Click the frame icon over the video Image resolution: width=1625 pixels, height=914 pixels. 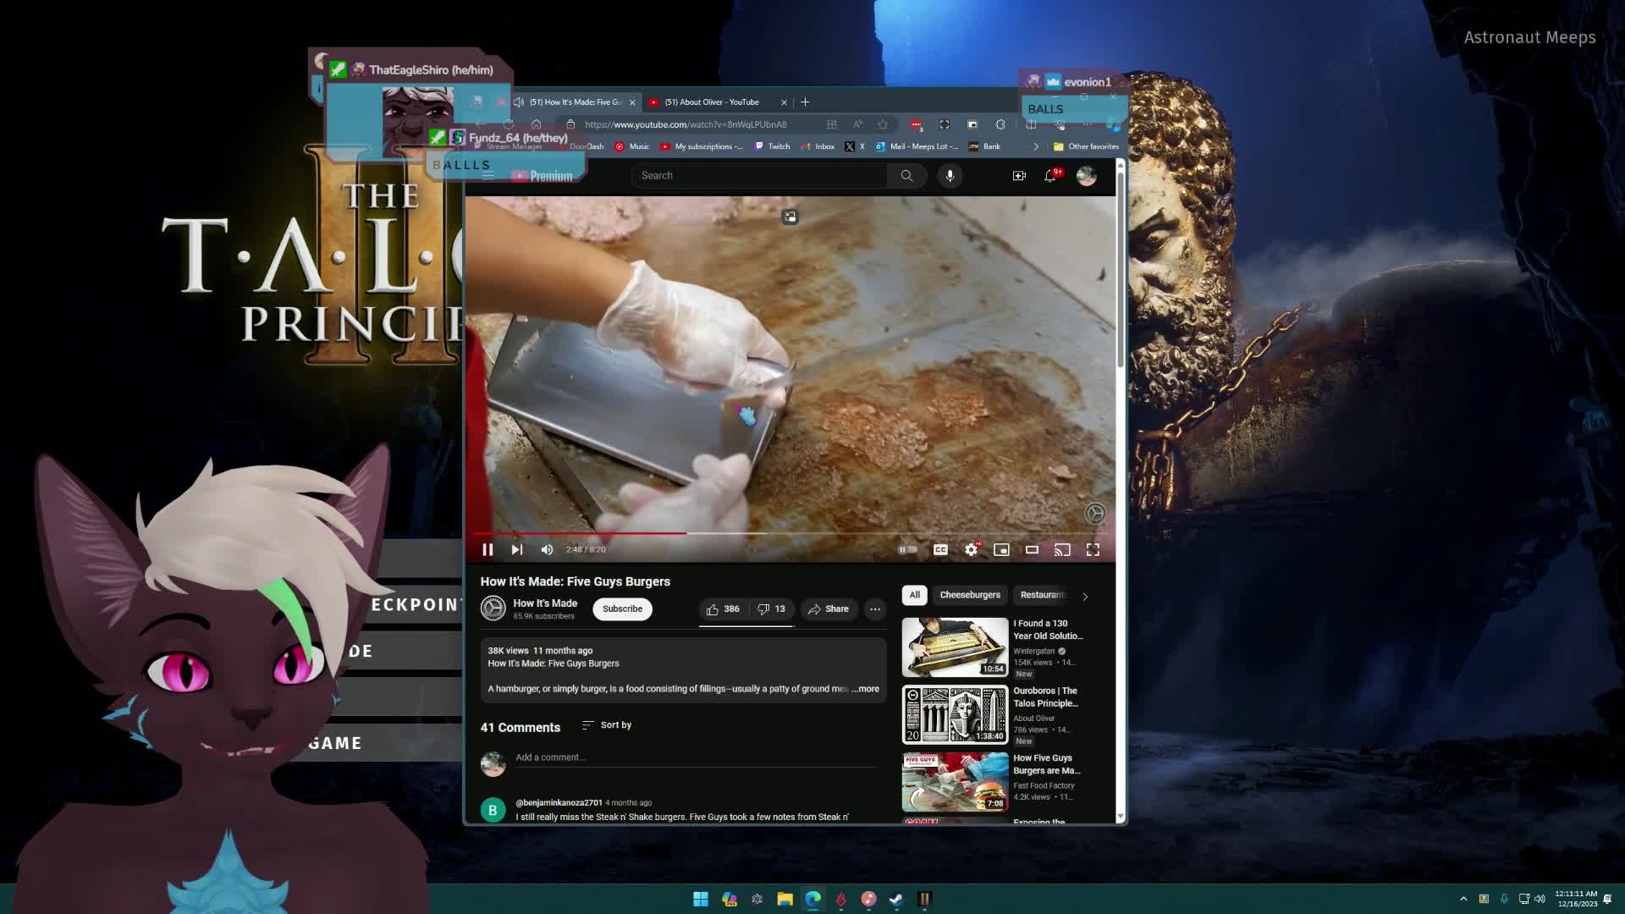pos(790,217)
